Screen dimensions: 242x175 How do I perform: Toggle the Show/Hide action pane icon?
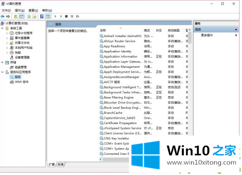tap(48, 16)
